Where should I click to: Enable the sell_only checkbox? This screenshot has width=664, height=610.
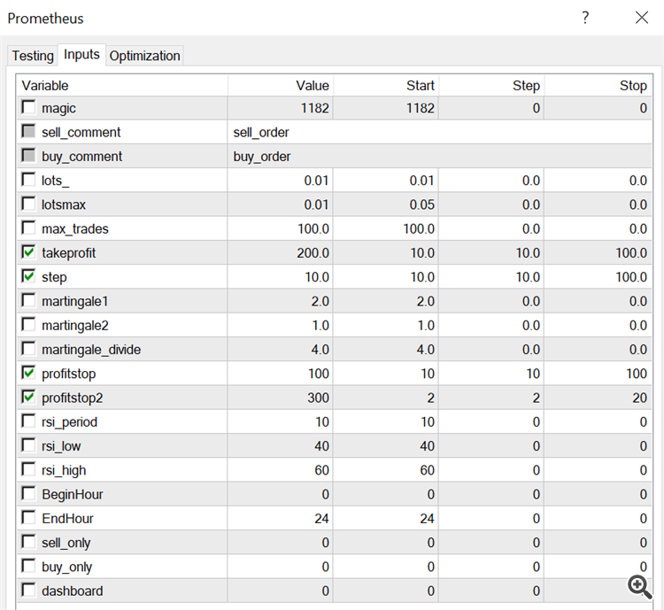(28, 542)
